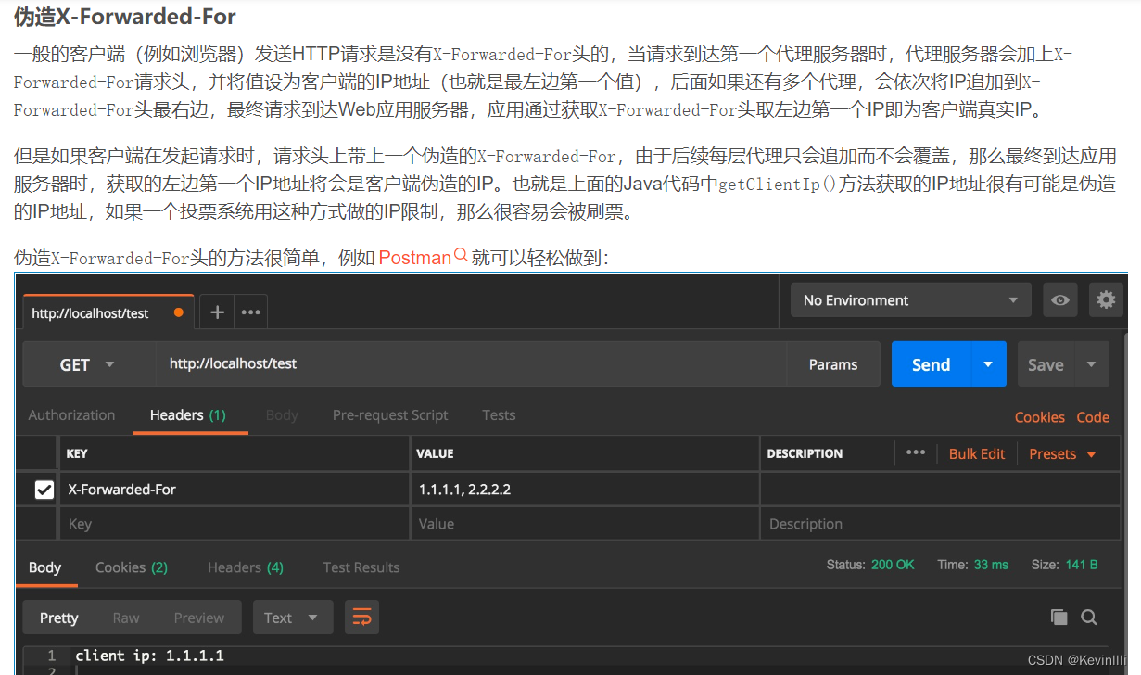1141x675 pixels.
Task: Open the Test Results tab
Action: [x=361, y=567]
